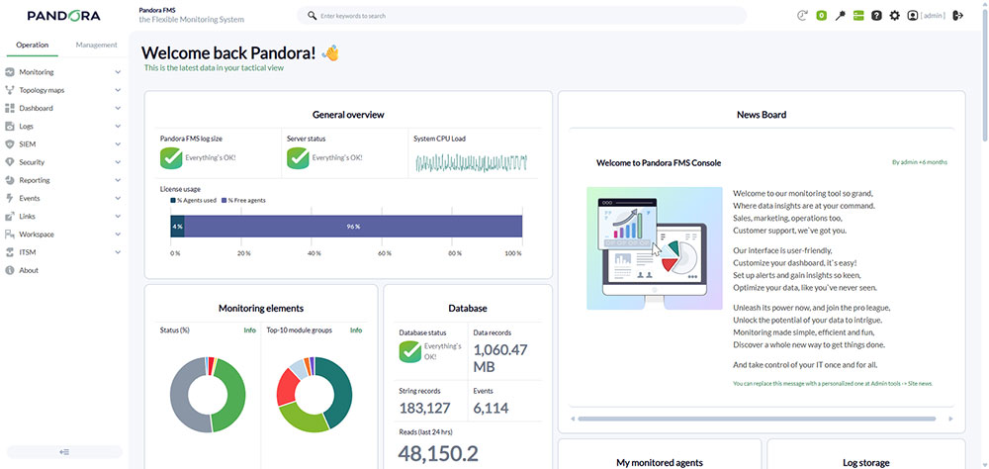This screenshot has height=469, width=989.
Task: Click the Monitoring sidebar icon
Action: pos(10,72)
